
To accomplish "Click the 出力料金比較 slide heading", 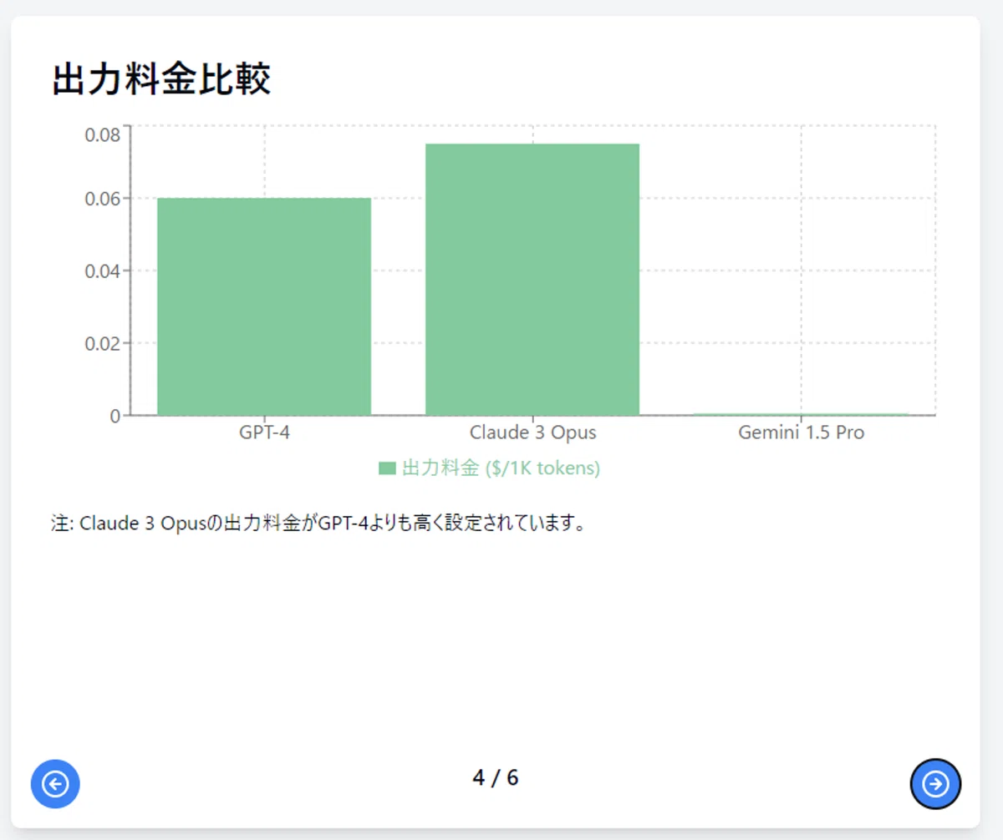I will click(x=161, y=81).
